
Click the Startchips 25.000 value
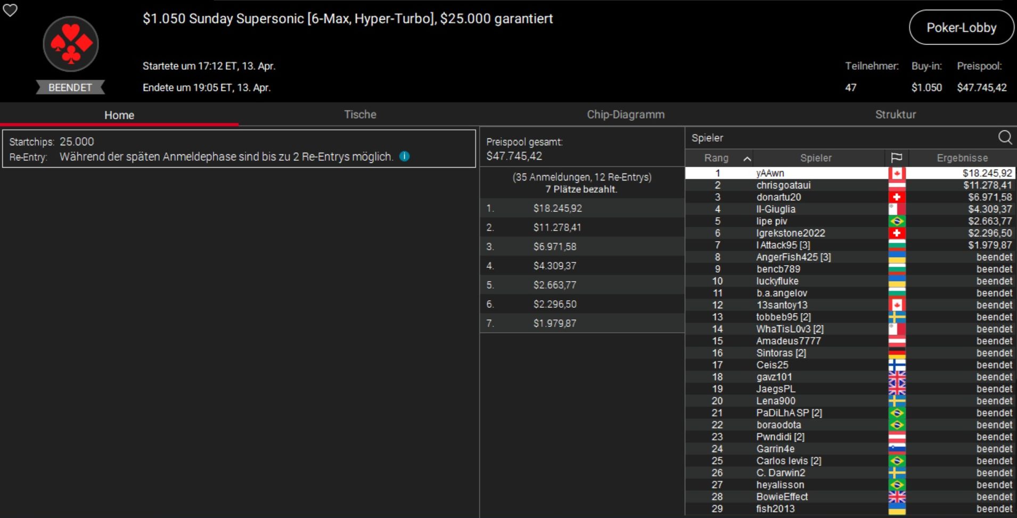(x=77, y=142)
